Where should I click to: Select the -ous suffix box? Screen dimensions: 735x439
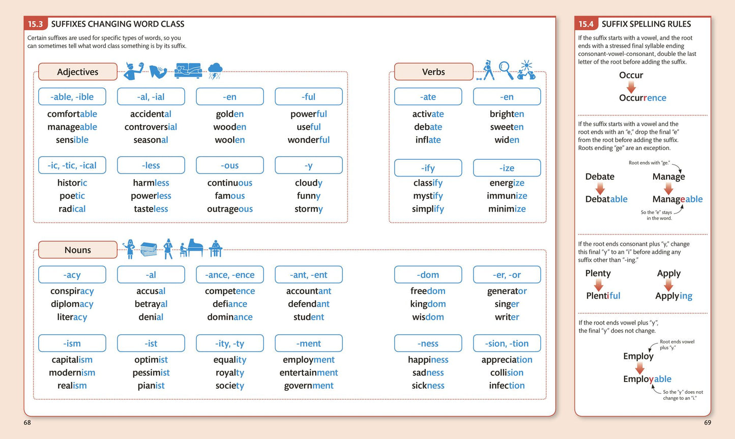click(230, 165)
